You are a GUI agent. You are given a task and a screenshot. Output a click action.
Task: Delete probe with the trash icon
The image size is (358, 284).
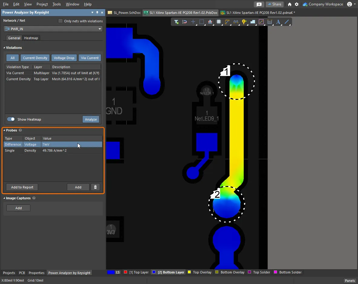(x=95, y=187)
